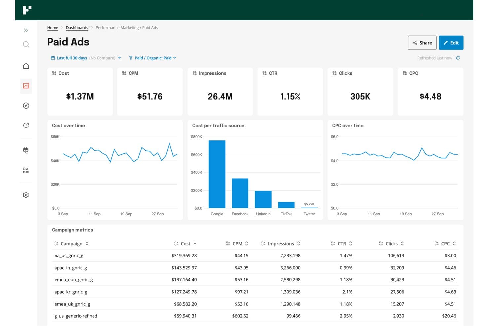489x326 pixels.
Task: Click the Share button
Action: click(422, 43)
